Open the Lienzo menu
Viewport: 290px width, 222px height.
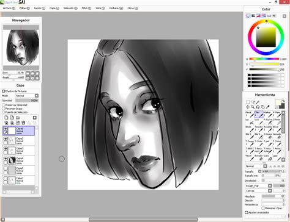40,8
